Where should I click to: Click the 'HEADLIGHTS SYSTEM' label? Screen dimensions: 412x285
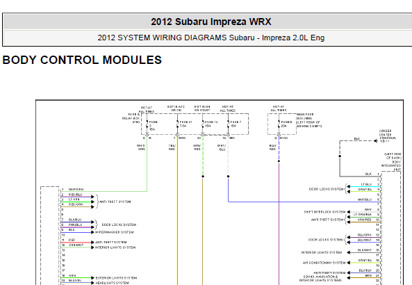(112, 283)
